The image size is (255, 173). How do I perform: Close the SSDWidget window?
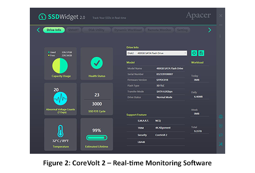pyautogui.click(x=221, y=15)
